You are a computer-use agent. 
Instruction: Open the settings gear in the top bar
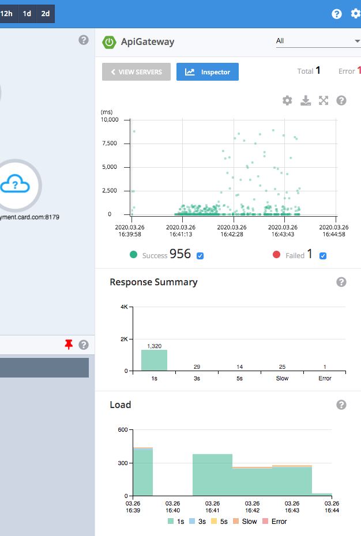[x=356, y=14]
